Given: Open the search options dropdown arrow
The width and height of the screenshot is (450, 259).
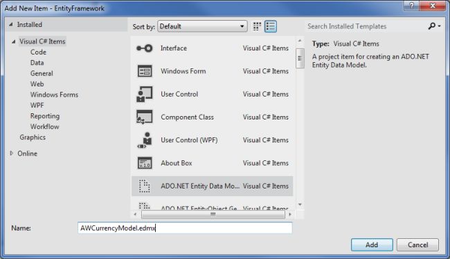Looking at the screenshot, I should pos(439,26).
